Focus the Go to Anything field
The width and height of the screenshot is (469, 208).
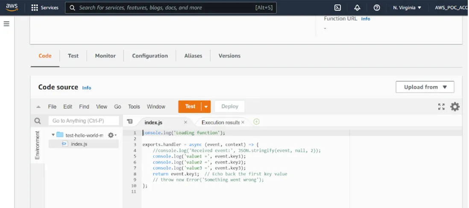83,121
